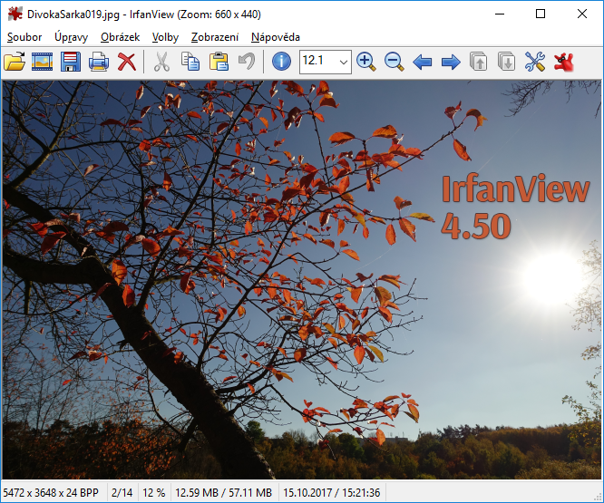604x503 pixels.
Task: Open the Volby menu
Action: pos(165,37)
